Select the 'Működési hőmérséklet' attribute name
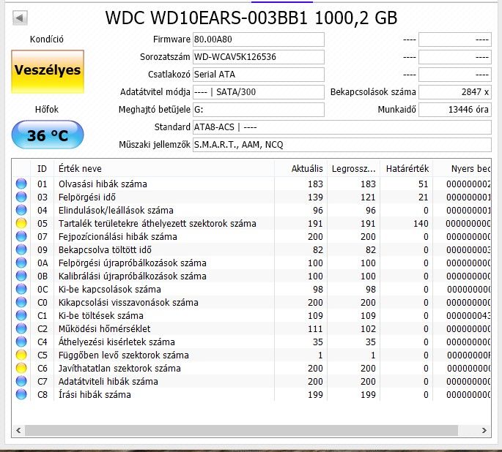The width and height of the screenshot is (502, 452). 104,328
